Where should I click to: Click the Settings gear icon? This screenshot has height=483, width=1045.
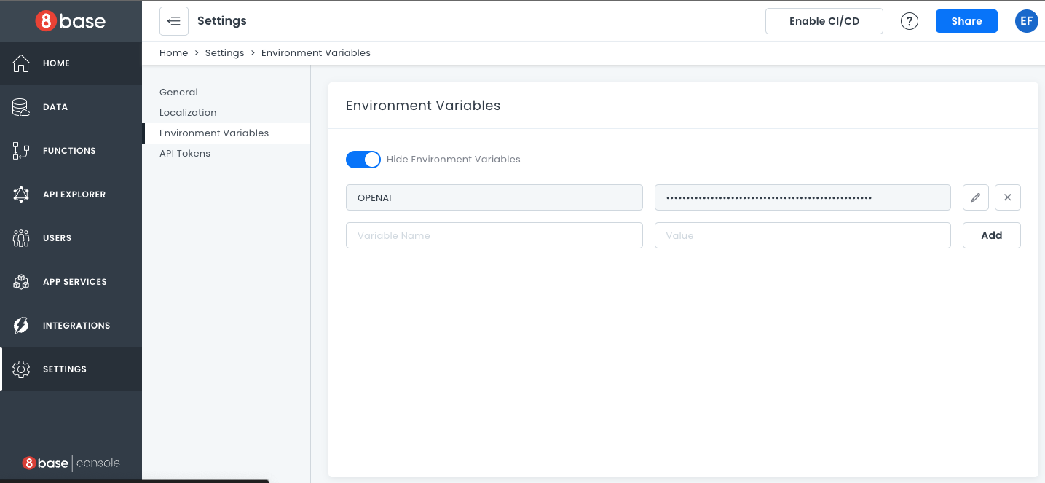point(21,369)
